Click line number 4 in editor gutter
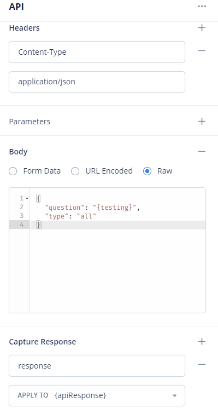This screenshot has width=218, height=414. [22, 225]
